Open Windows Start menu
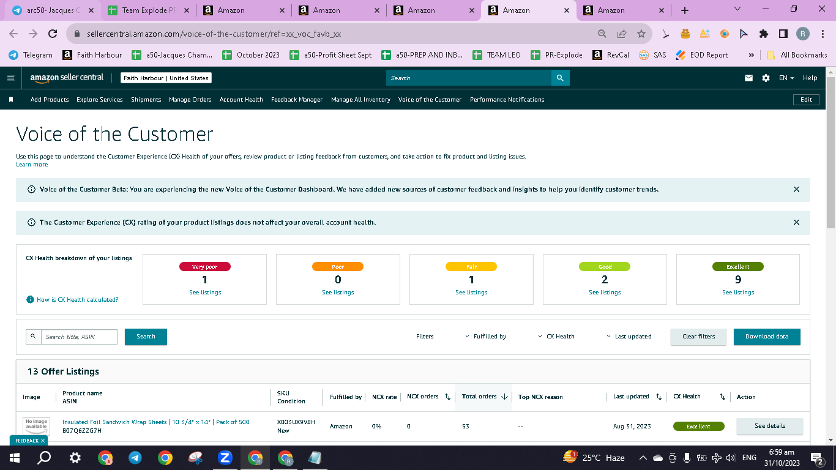Viewport: 836px width, 470px height. click(x=15, y=458)
